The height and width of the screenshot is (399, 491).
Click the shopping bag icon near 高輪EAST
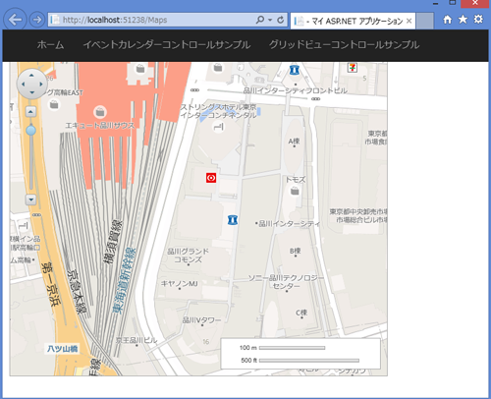tap(54, 104)
